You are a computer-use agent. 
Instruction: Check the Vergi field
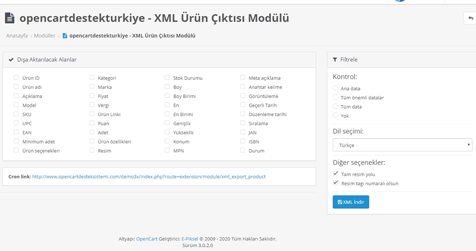pos(92,105)
